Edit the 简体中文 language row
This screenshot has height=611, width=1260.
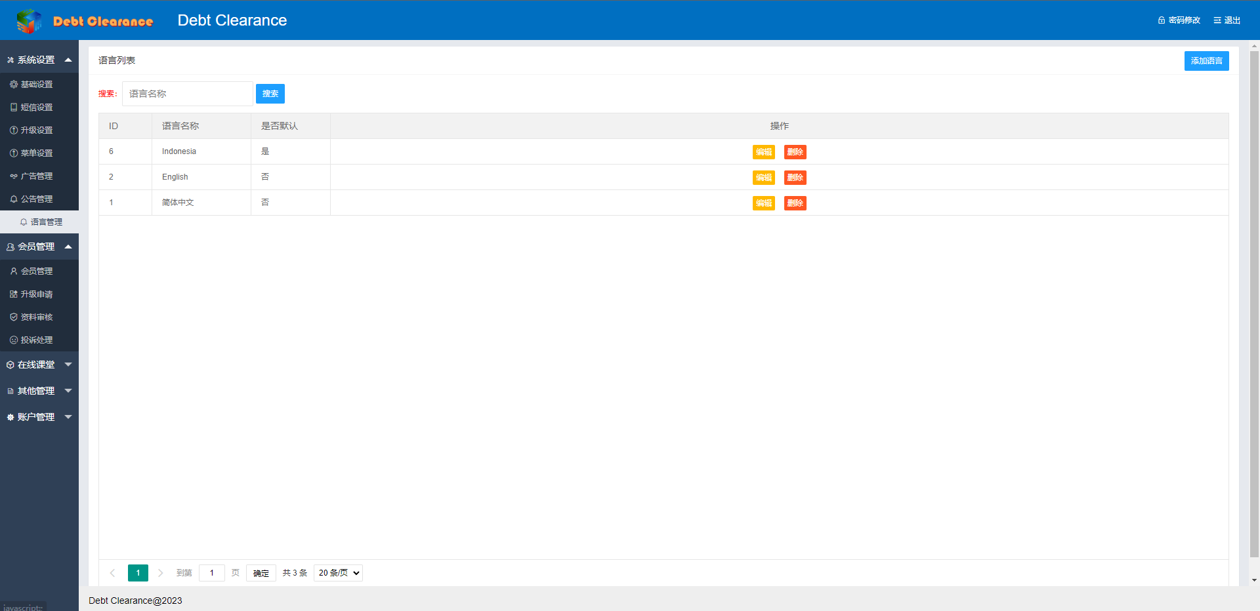click(x=764, y=203)
